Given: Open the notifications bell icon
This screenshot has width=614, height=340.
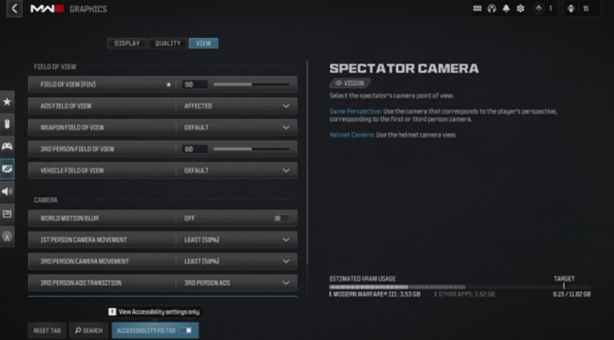Looking at the screenshot, I should [506, 8].
